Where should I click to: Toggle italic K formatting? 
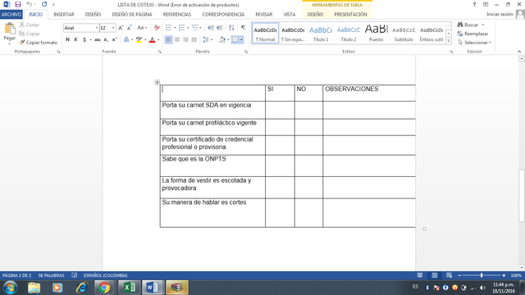[x=75, y=39]
